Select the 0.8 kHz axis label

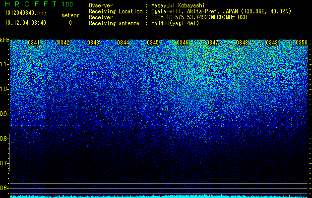click(4, 139)
